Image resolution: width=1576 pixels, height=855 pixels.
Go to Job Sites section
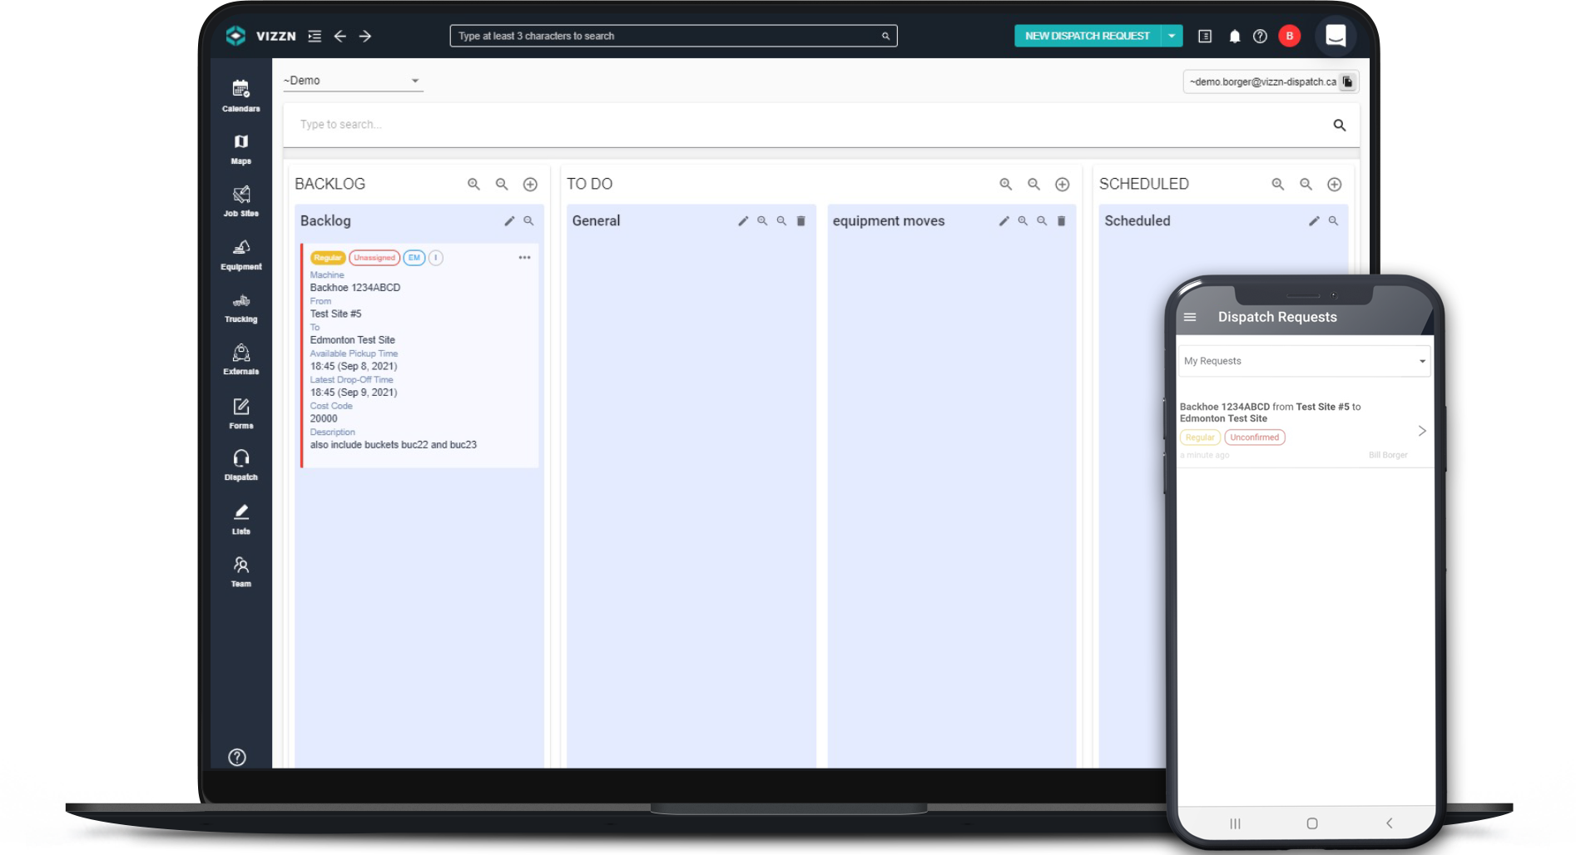coord(240,200)
